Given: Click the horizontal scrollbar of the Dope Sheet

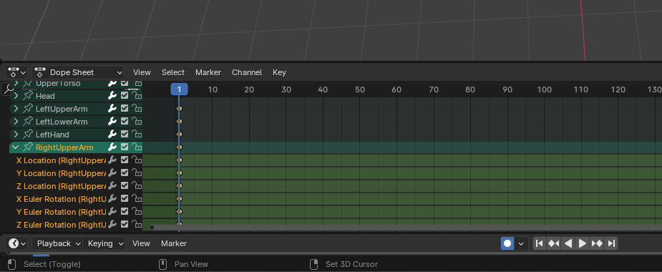Looking at the screenshot, I should click(405, 227).
